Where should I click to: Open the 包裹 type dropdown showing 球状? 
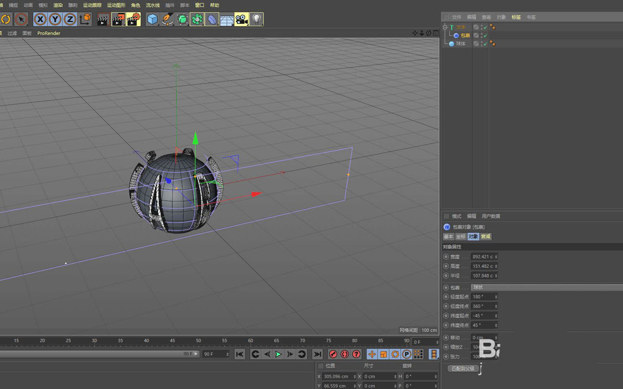tap(547, 287)
